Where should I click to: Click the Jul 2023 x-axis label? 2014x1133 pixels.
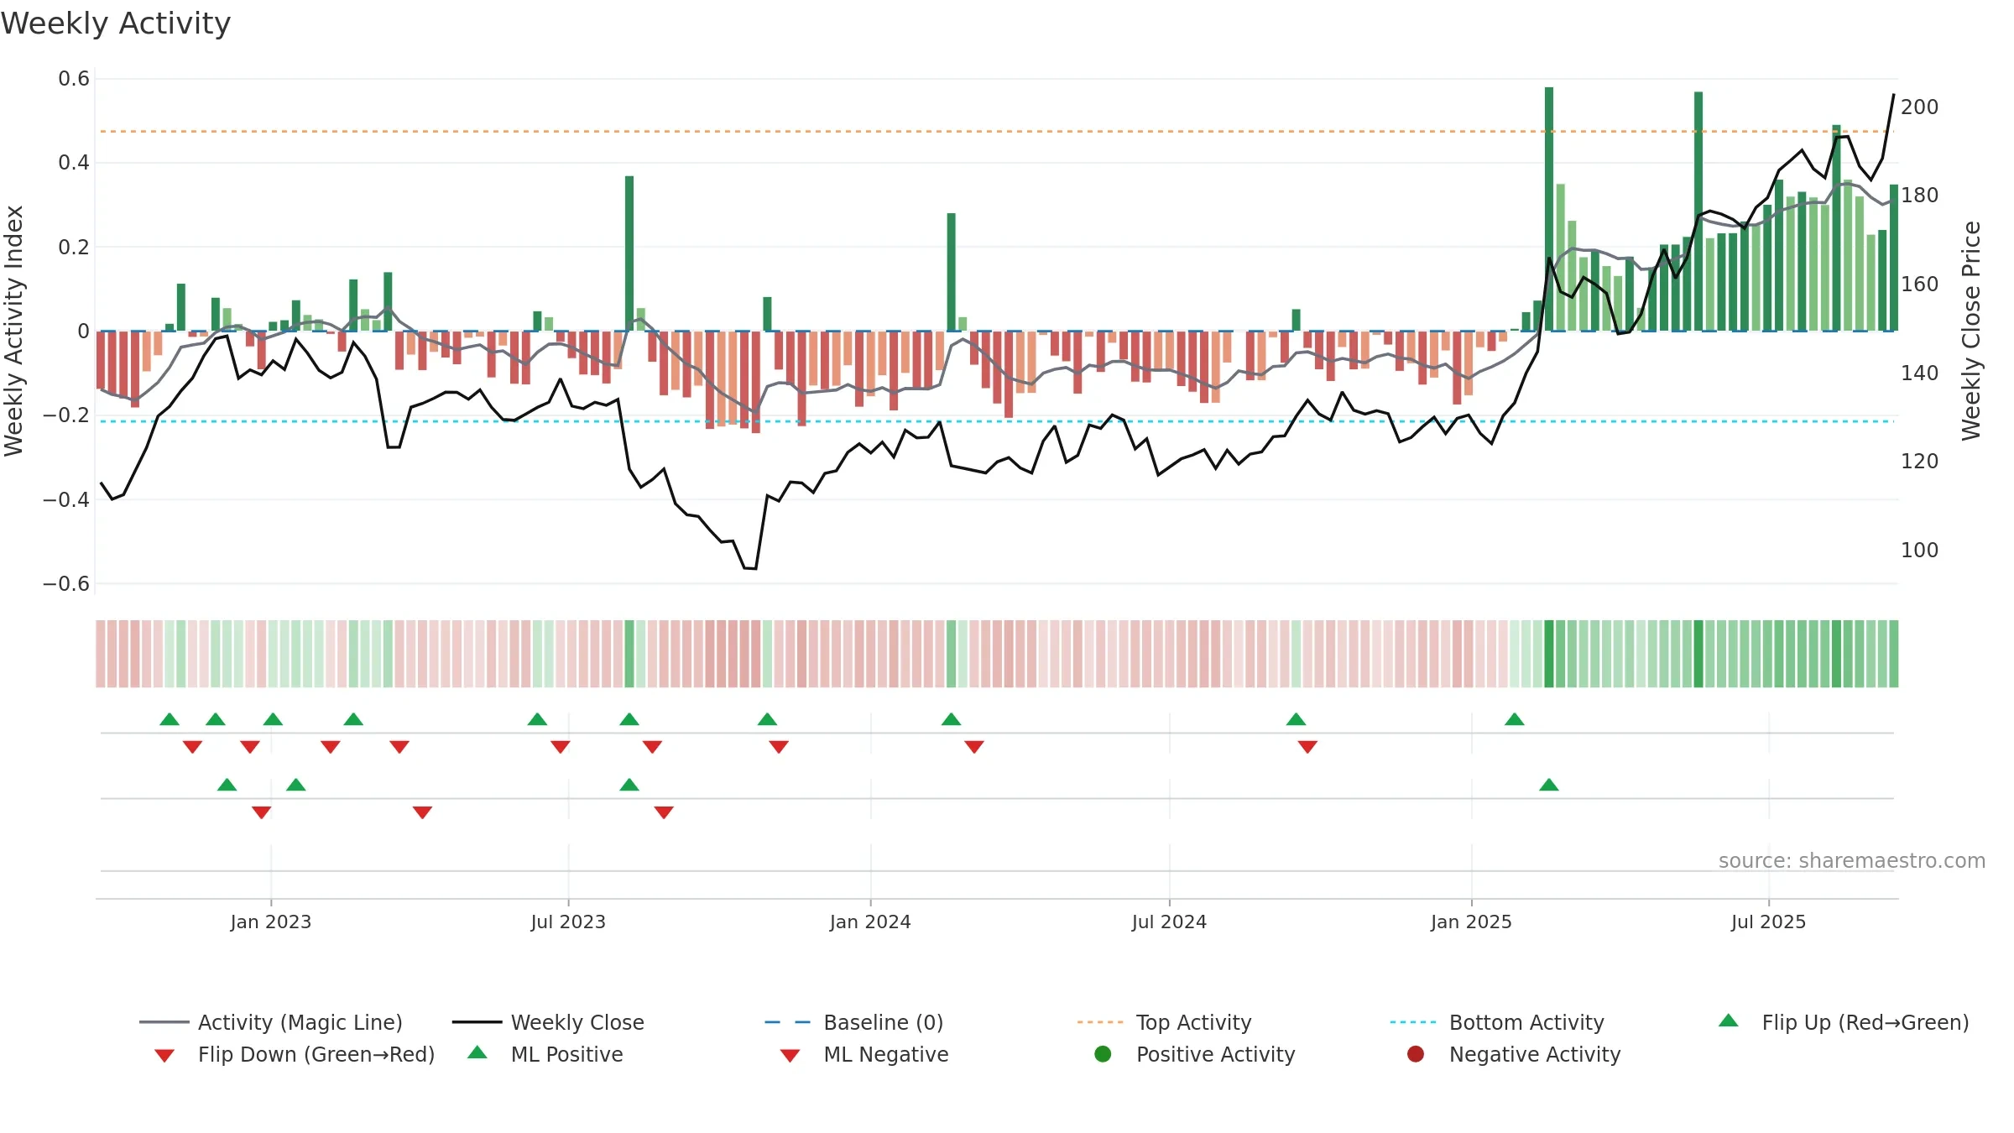click(568, 922)
